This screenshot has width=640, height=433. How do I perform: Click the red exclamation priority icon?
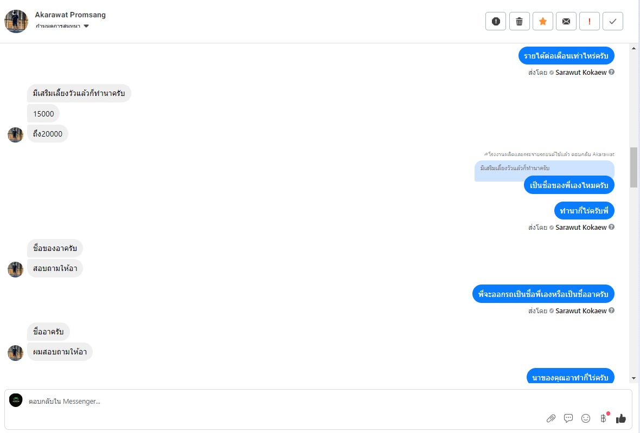click(590, 21)
